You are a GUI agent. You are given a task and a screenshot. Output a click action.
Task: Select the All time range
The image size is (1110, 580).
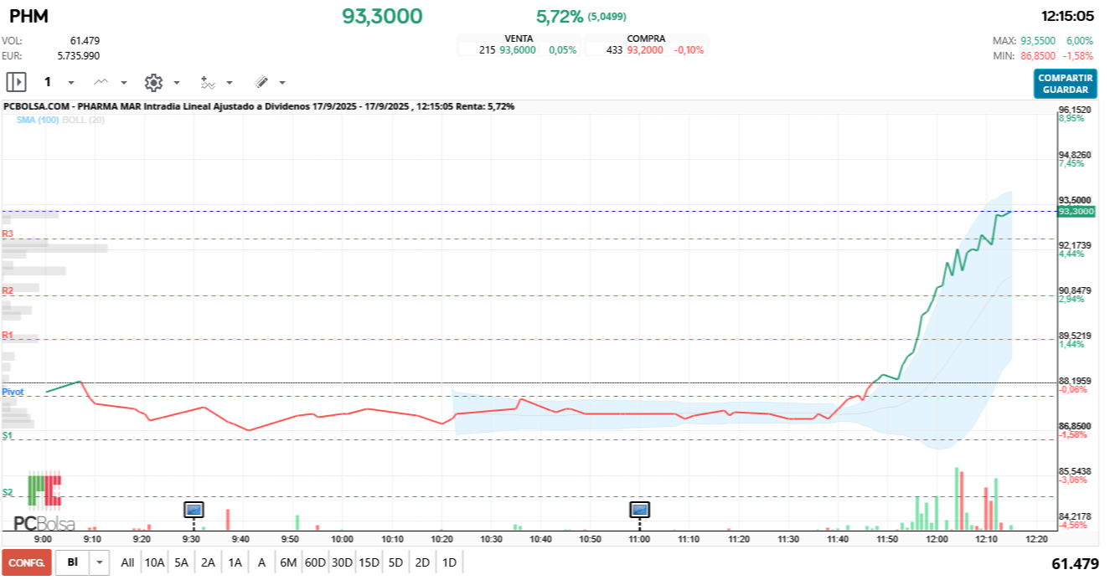(x=127, y=562)
